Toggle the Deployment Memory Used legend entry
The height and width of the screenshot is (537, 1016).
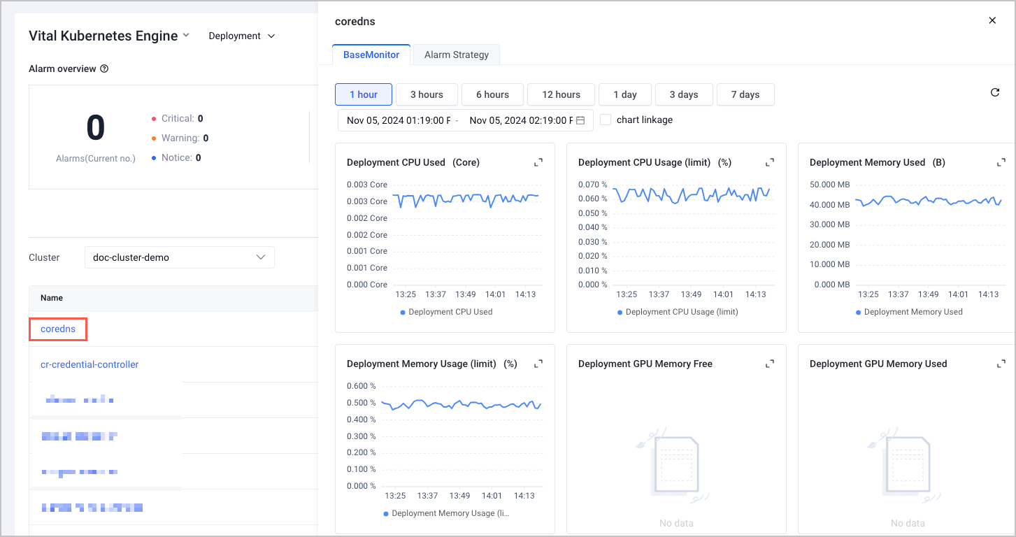coord(909,312)
